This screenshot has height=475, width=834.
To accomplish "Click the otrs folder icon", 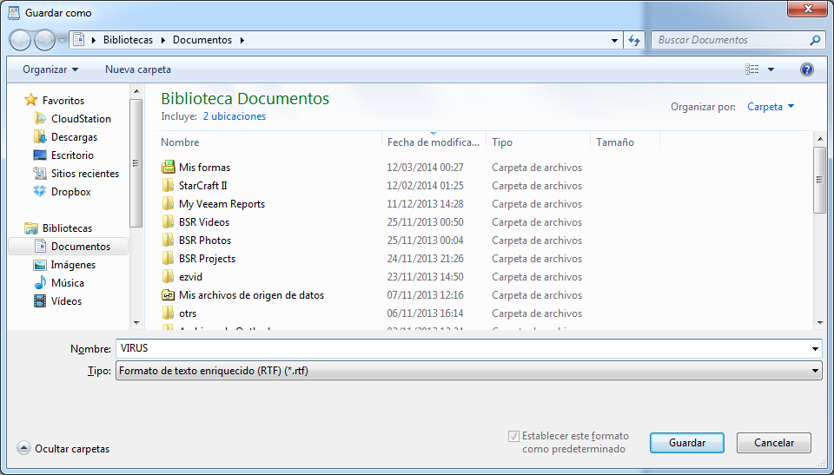I will click(168, 313).
